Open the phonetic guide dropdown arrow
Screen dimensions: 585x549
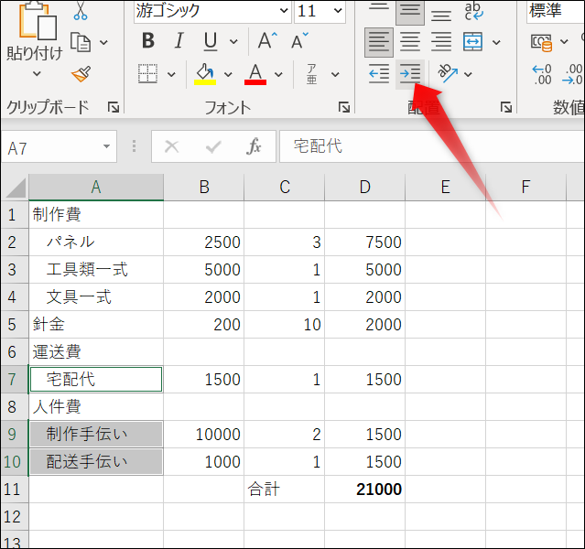coord(335,74)
